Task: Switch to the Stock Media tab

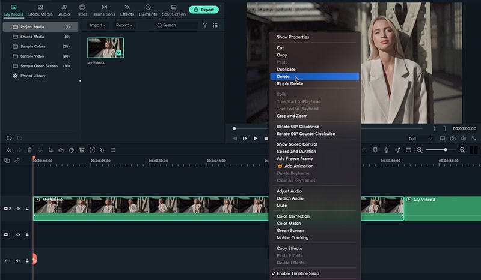Action: tap(40, 10)
